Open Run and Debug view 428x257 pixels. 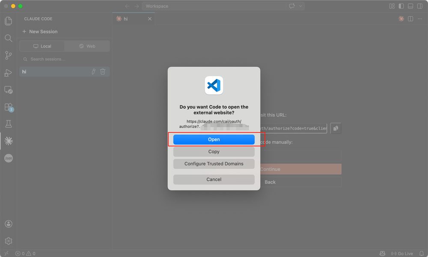[9, 73]
